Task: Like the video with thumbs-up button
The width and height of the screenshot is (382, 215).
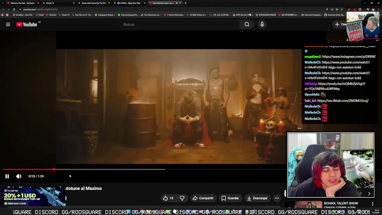Action: point(168,198)
